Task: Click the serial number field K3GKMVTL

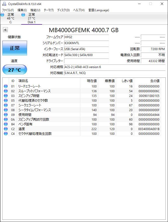Action: (86, 43)
